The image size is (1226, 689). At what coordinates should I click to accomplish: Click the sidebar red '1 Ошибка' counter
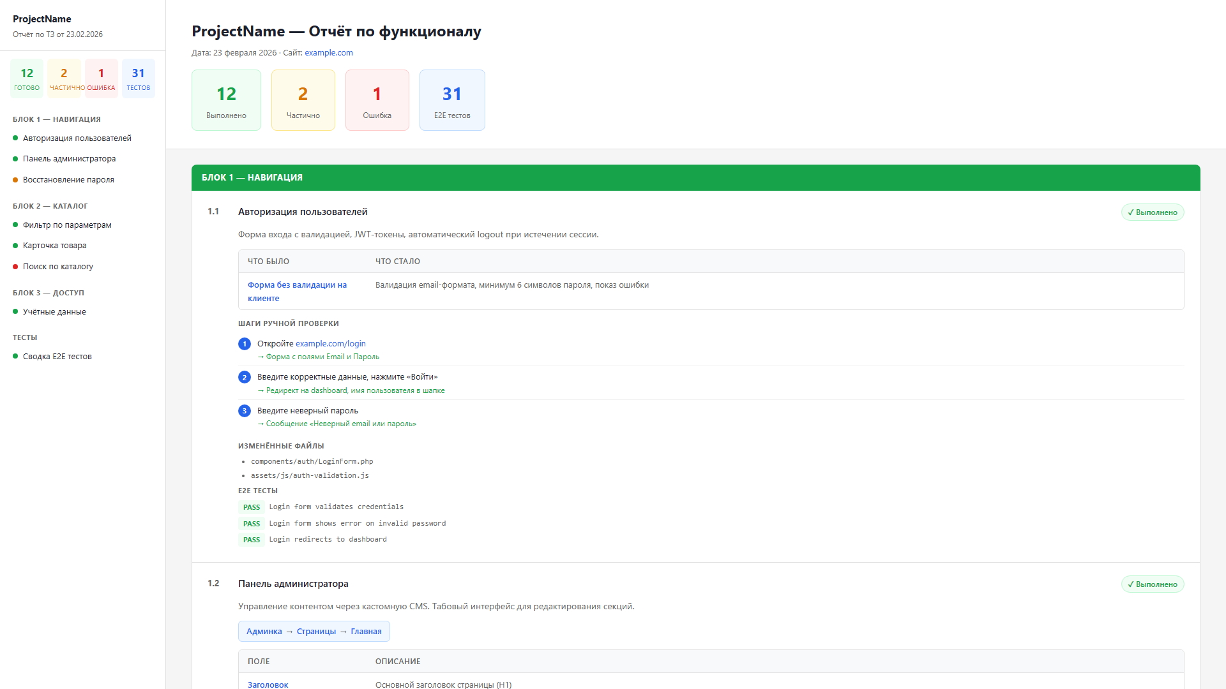[x=101, y=78]
